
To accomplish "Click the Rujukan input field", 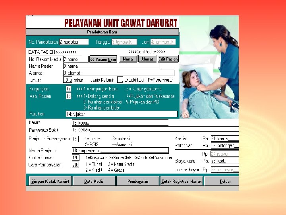I will [x=122, y=114].
